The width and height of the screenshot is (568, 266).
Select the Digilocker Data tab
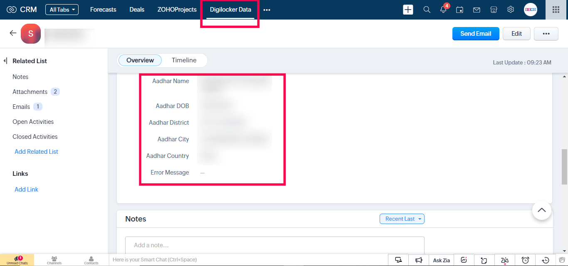pyautogui.click(x=230, y=10)
